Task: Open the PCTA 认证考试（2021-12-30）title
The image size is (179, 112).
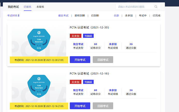Action: click(x=89, y=27)
